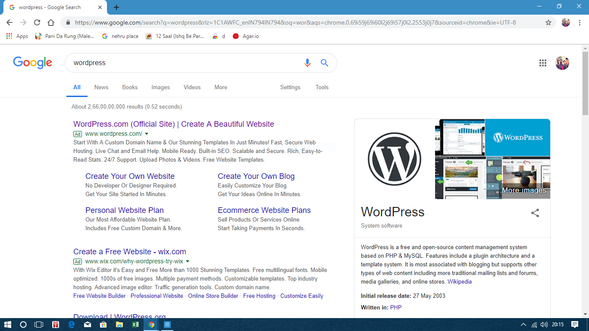Open Microsoft Edge from the taskbar
589x331 pixels.
point(71,325)
